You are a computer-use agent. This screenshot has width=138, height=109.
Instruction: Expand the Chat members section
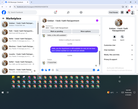click(x=118, y=50)
